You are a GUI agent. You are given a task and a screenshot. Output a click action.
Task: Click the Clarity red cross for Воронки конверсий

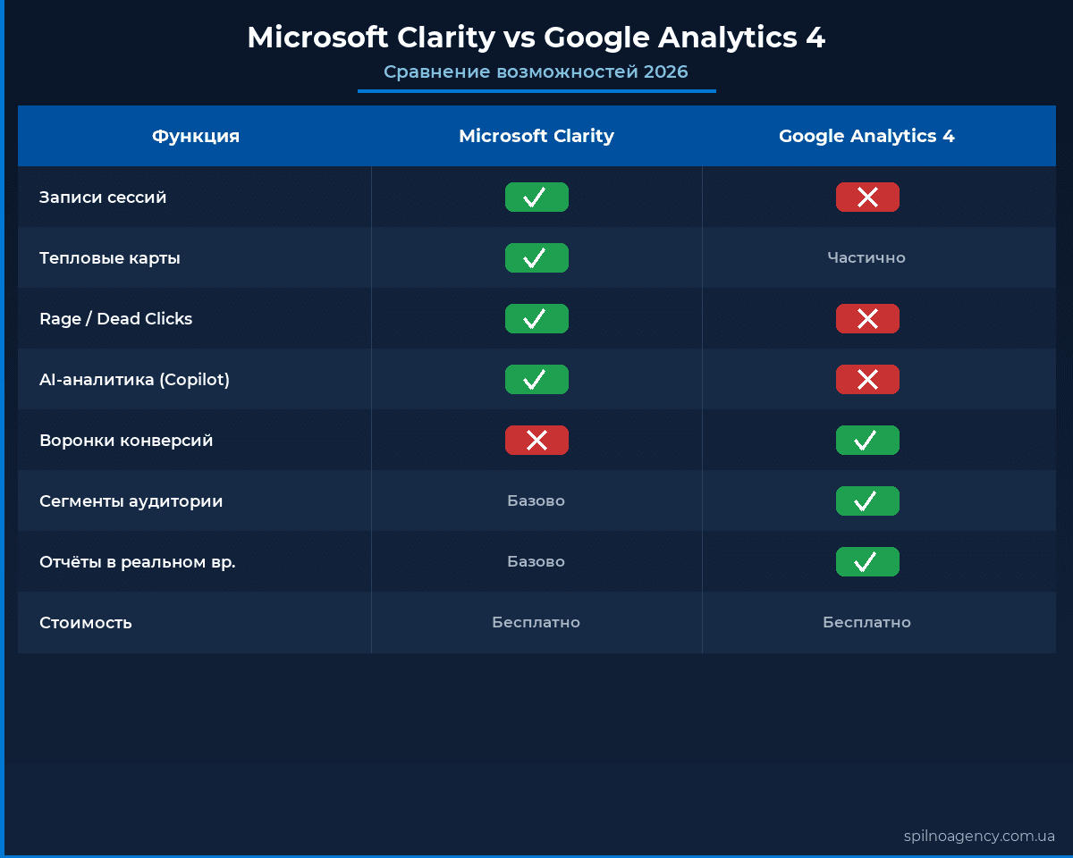click(536, 441)
